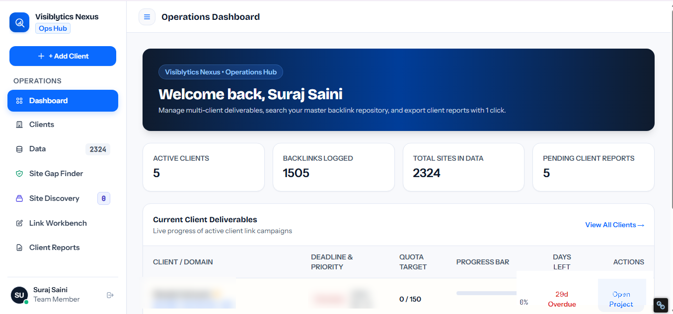The width and height of the screenshot is (673, 314).
Task: Click the Ops Hub badge
Action: tap(53, 28)
